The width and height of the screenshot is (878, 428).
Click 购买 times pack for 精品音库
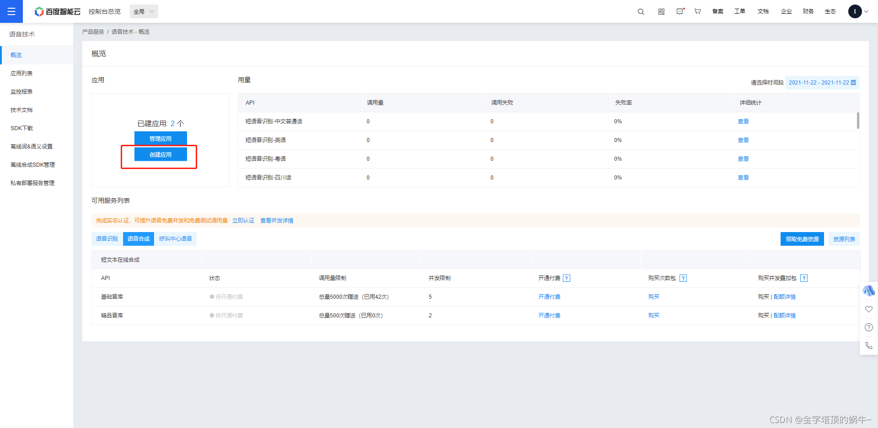point(653,316)
